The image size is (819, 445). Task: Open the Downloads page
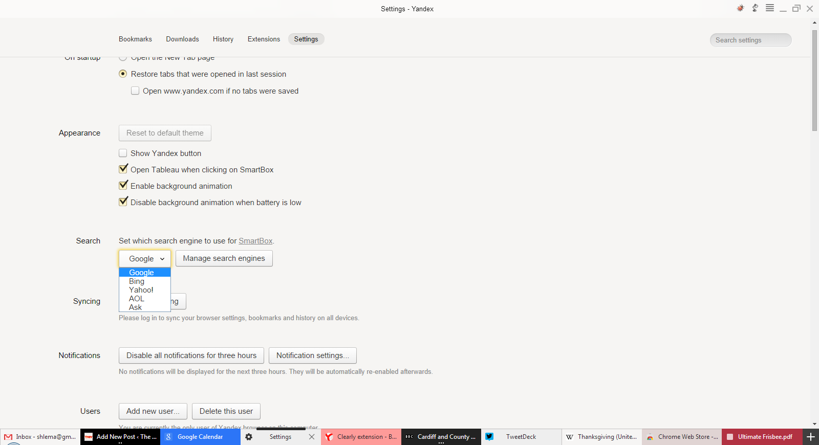[x=182, y=39]
